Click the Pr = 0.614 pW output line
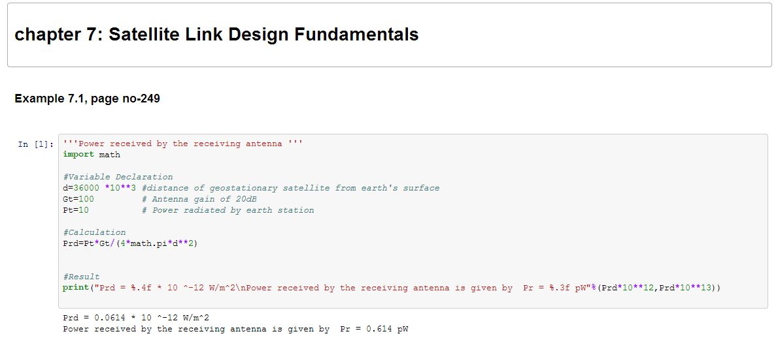Image resolution: width=778 pixels, height=338 pixels. (235, 329)
